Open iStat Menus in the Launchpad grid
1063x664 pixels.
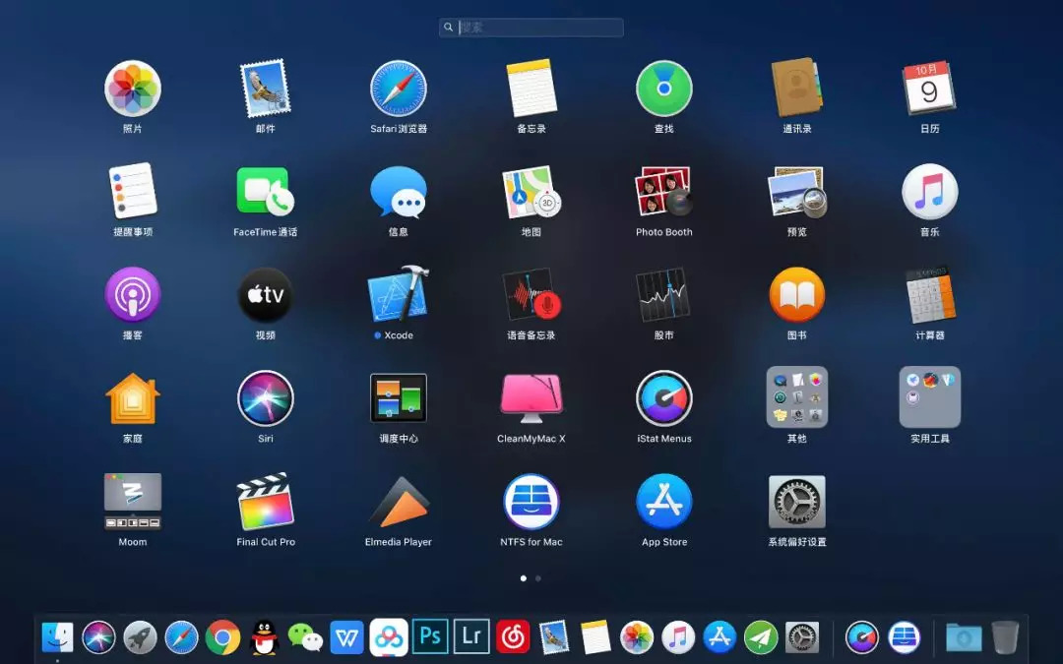click(664, 398)
